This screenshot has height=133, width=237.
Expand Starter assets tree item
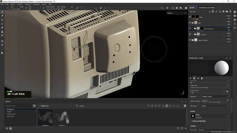[x=6, y=114]
